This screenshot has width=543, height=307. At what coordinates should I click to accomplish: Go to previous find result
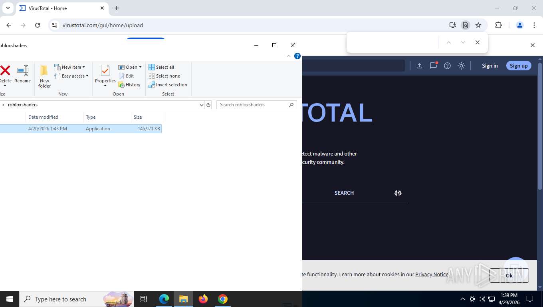(449, 42)
